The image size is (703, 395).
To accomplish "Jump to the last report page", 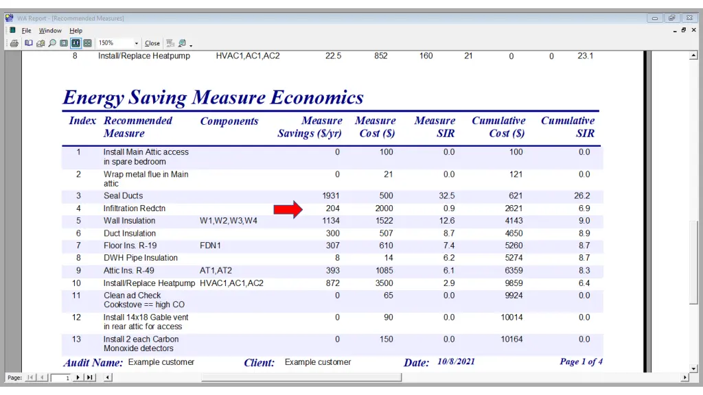I will [x=90, y=378].
